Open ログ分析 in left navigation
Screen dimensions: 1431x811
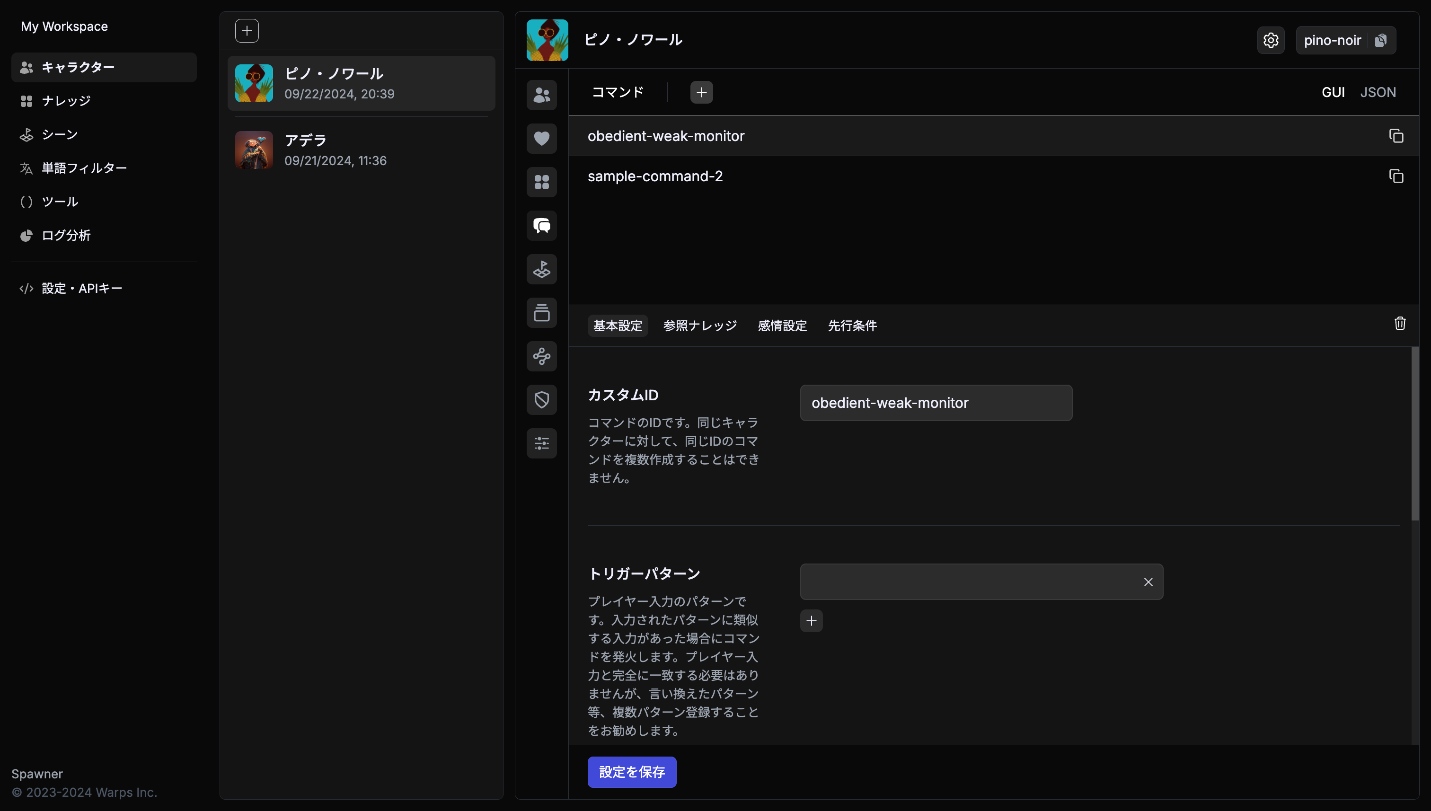pyautogui.click(x=66, y=236)
